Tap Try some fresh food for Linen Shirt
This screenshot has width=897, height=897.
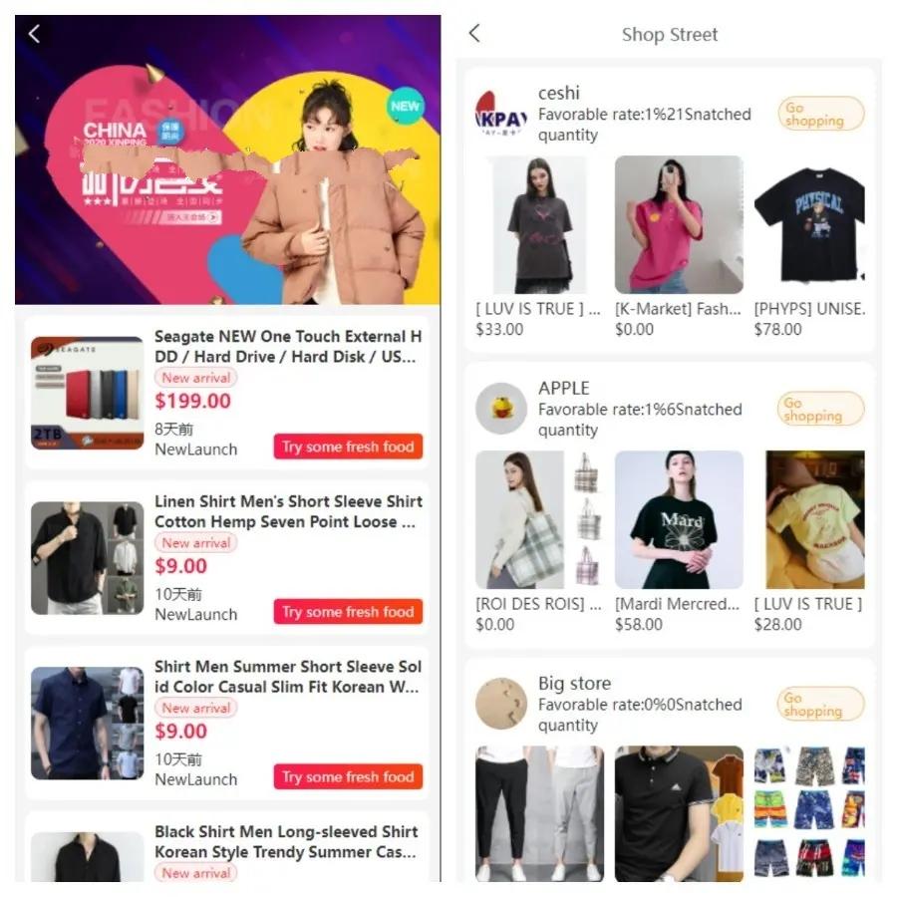348,612
